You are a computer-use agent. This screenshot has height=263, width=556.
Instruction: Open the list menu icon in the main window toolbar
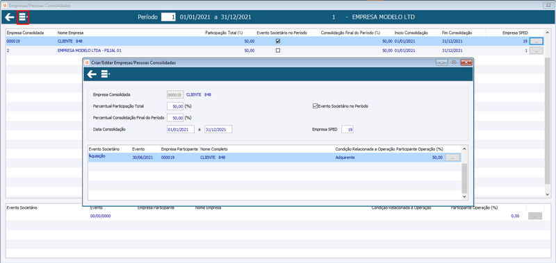(23, 17)
